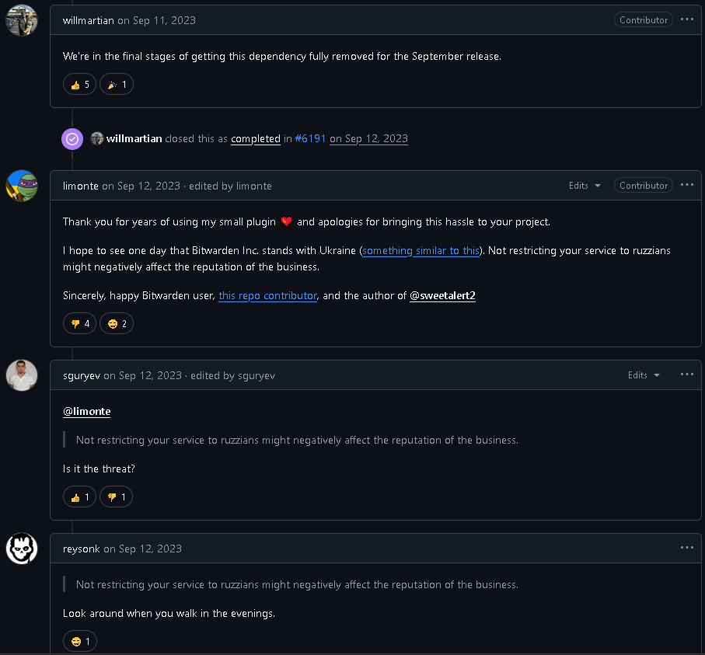Click the 'completed' status link
The height and width of the screenshot is (655, 705).
pyautogui.click(x=255, y=139)
